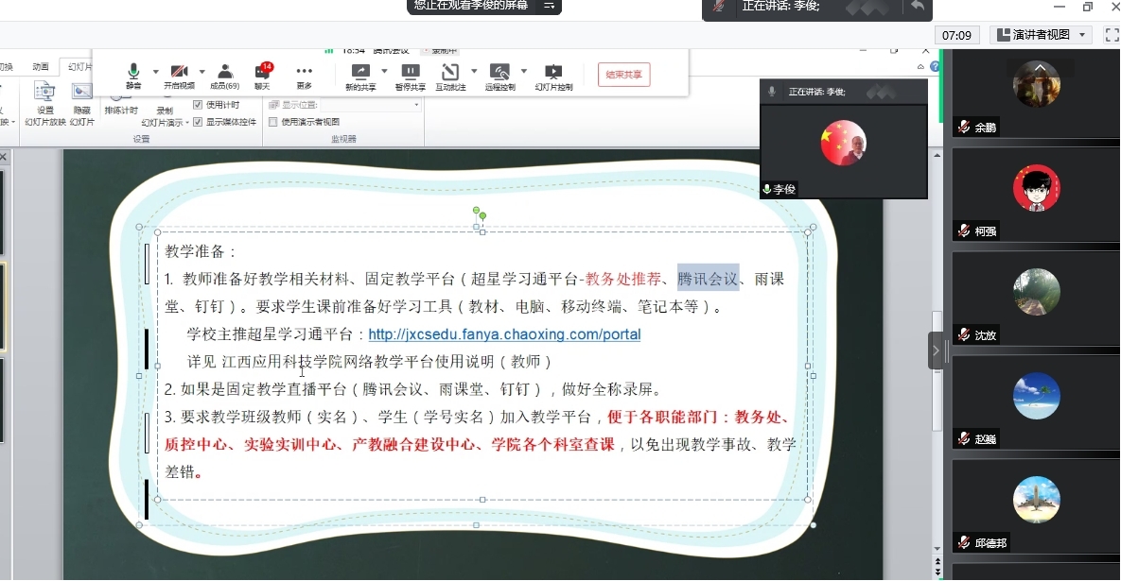Expand the arrow next to 远程控制
This screenshot has height=581, width=1121.
[x=523, y=71]
